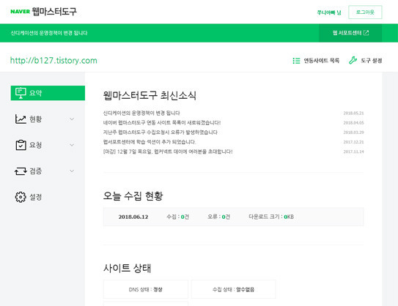The image size is (398, 306).
Task: Open the 연동사이트 목록 text link
Action: tap(321, 61)
